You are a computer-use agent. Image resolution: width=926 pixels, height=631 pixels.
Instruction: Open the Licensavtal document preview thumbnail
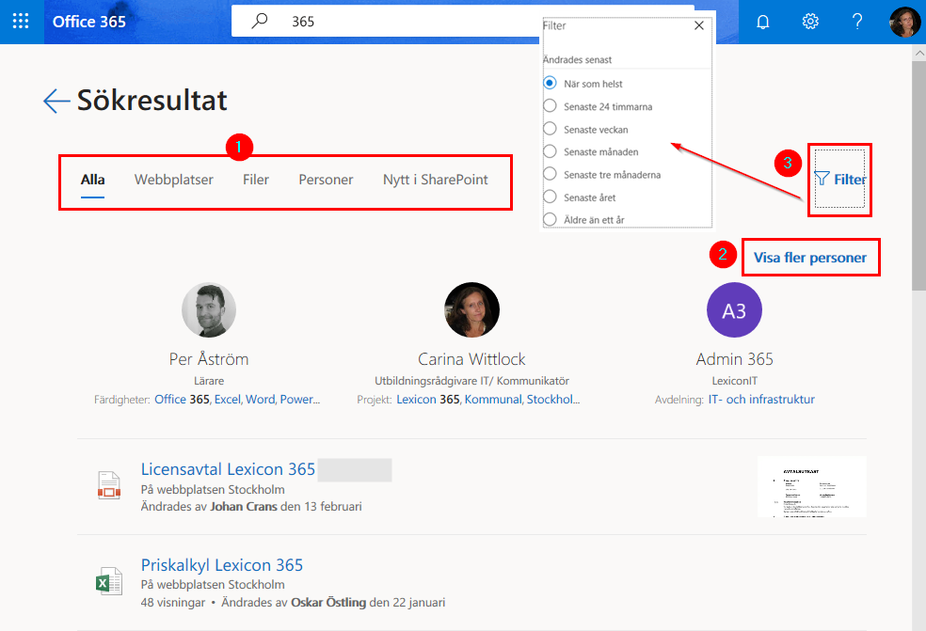click(812, 486)
